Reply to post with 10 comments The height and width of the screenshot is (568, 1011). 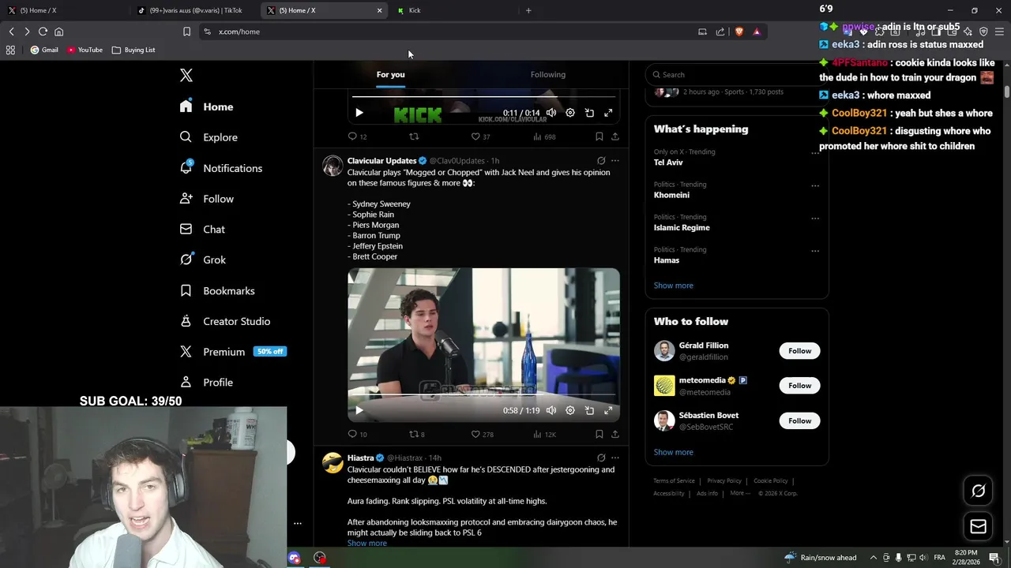357,434
